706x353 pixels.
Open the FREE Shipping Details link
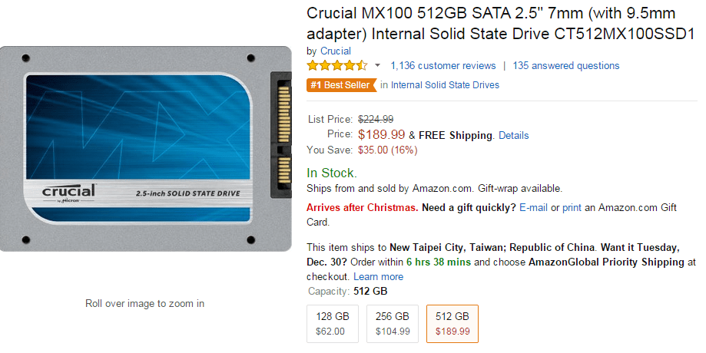pyautogui.click(x=513, y=135)
